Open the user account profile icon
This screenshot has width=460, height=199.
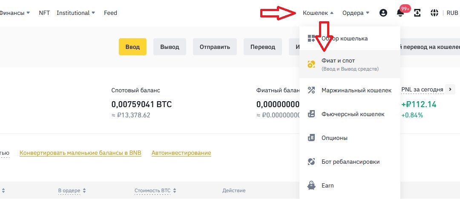click(383, 13)
